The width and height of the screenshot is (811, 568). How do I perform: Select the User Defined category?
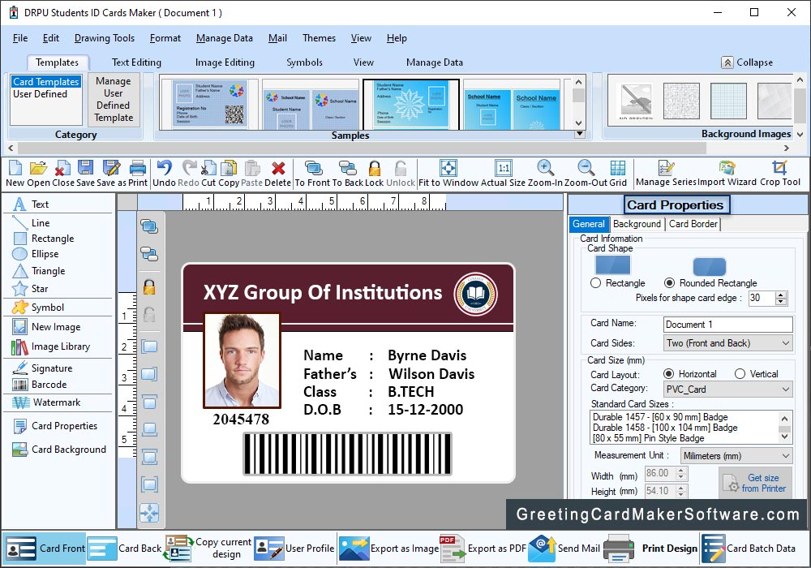[41, 94]
